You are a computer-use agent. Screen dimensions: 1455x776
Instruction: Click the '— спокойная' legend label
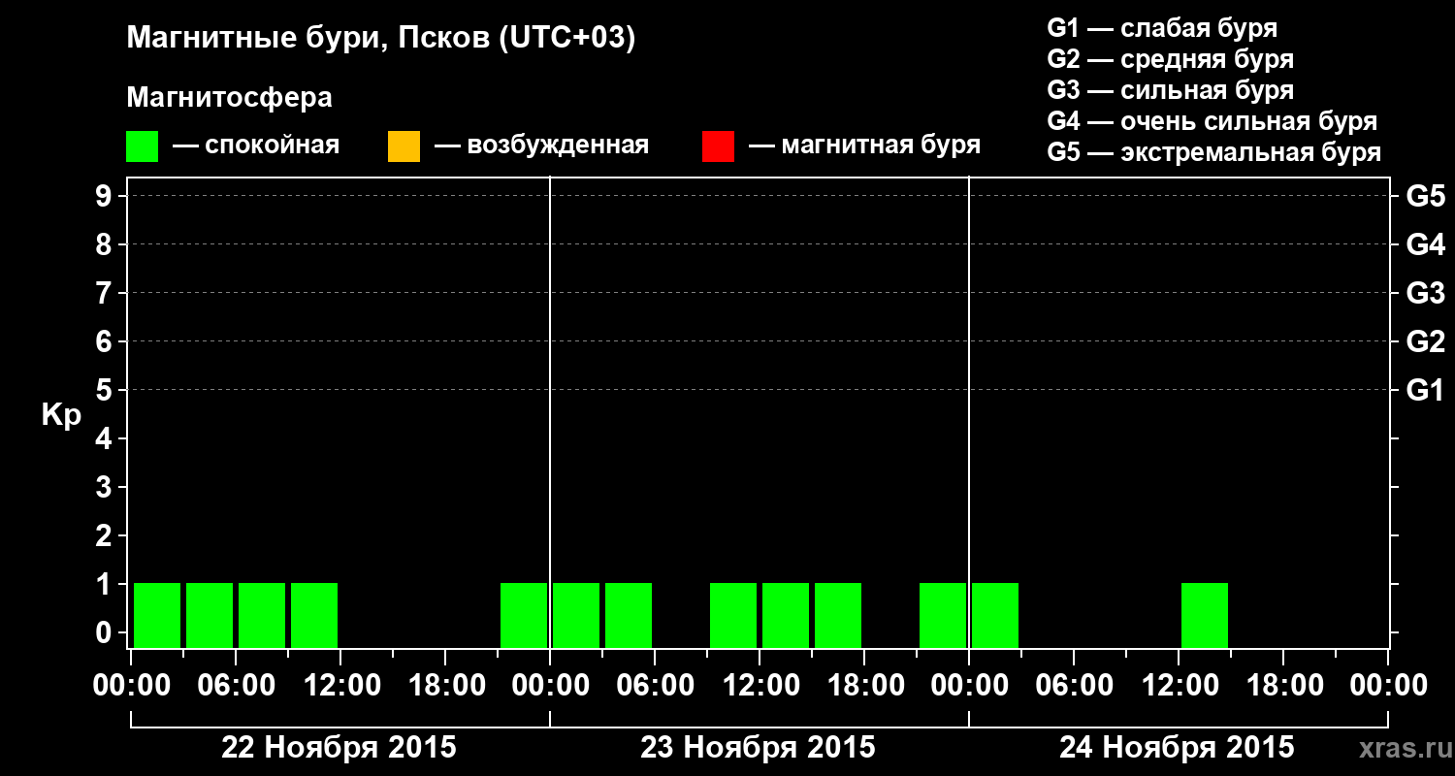click(256, 145)
